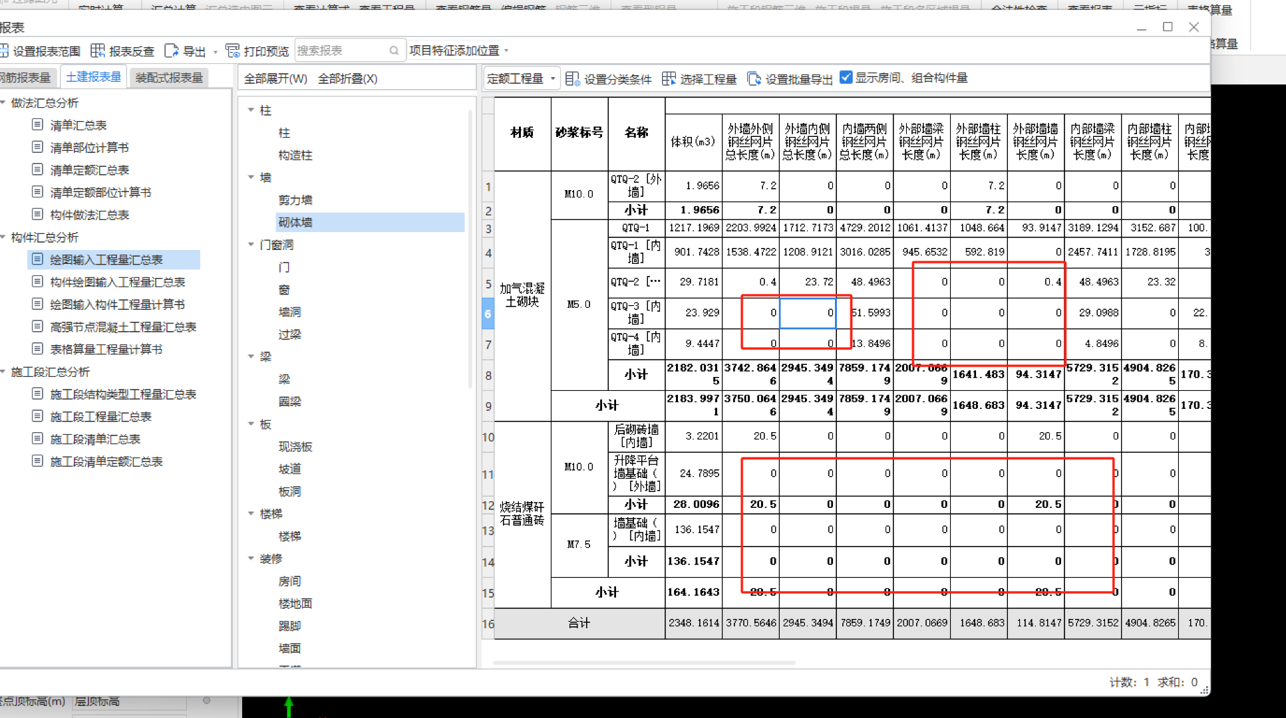Click the horizontal scrollbar below the table
Image resolution: width=1286 pixels, height=718 pixels.
pos(644,662)
